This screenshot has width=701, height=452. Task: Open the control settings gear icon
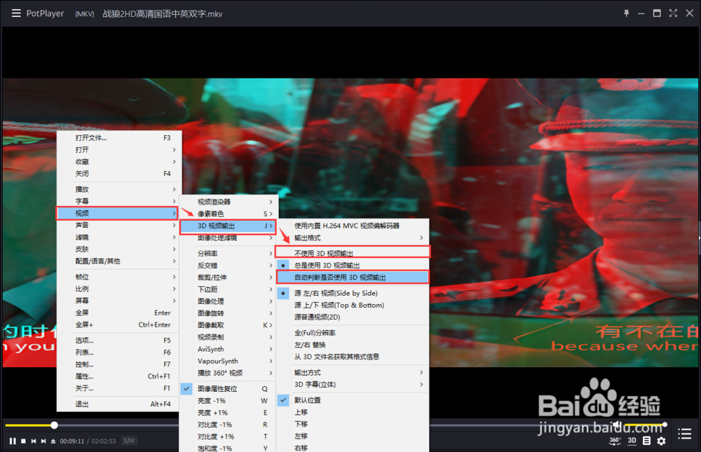point(661,441)
